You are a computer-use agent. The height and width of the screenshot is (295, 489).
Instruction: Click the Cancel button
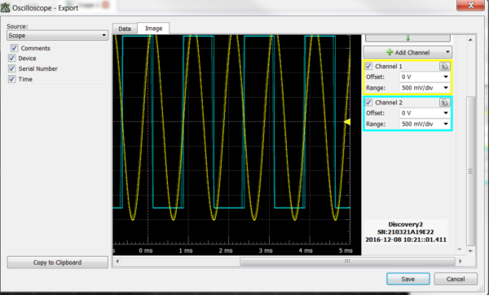(456, 279)
